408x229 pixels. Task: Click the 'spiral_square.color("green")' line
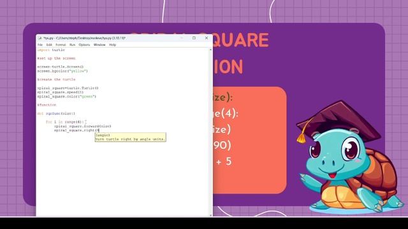(x=66, y=96)
